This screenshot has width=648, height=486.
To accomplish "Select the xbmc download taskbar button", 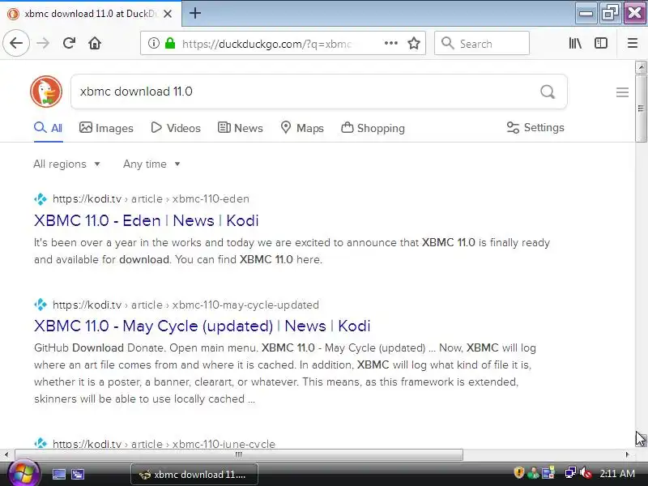I will click(x=194, y=475).
